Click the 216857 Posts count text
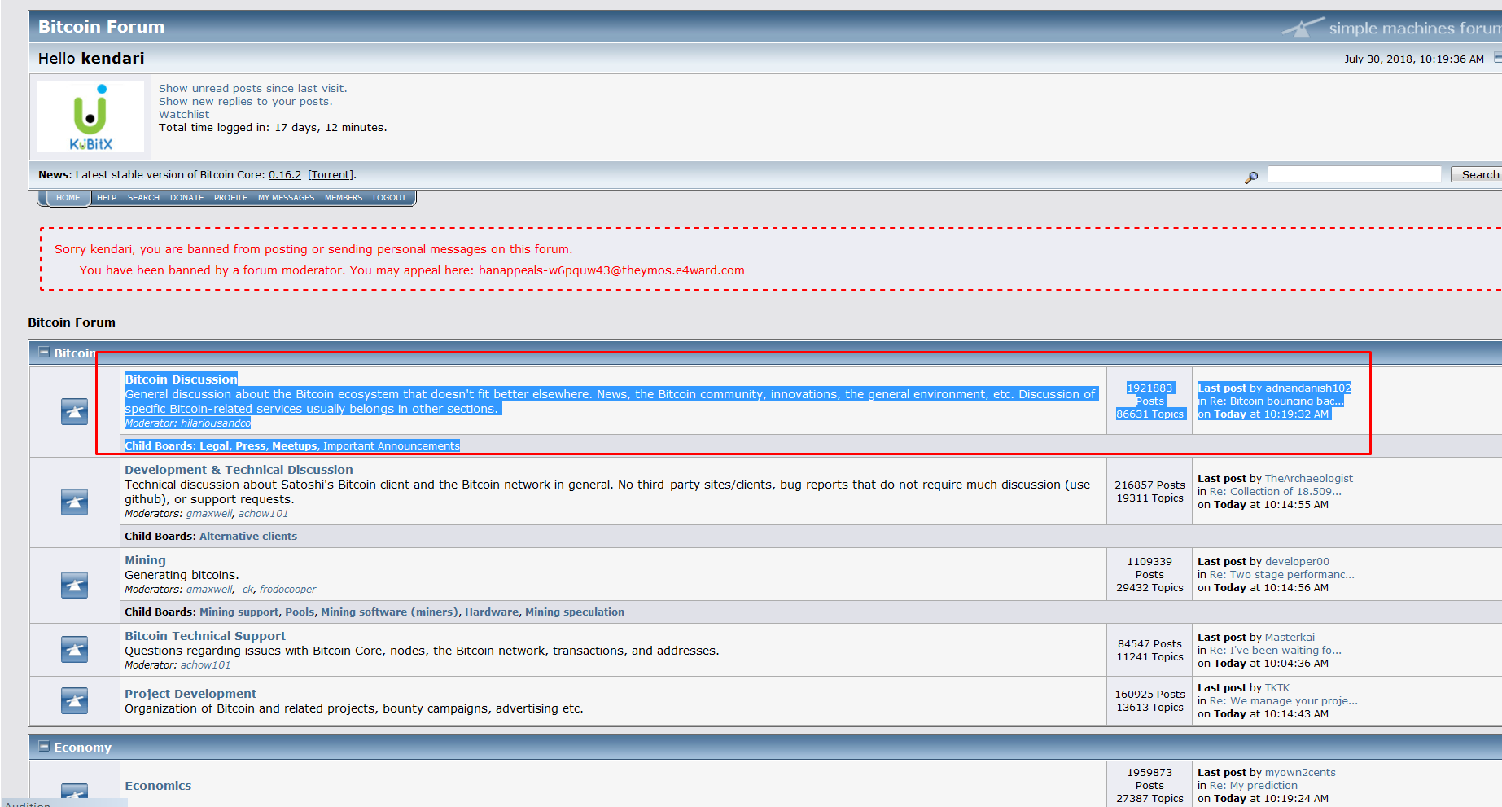1502x807 pixels. tap(1149, 485)
